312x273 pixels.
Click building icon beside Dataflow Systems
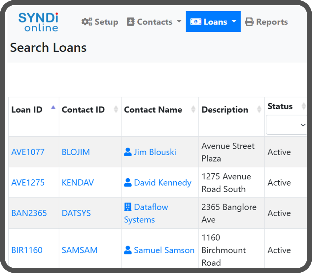[128, 207]
